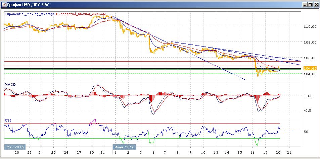Click the chart icon in the title bar
Screen dimensions: 320x159
pyautogui.click(x=4, y=5)
